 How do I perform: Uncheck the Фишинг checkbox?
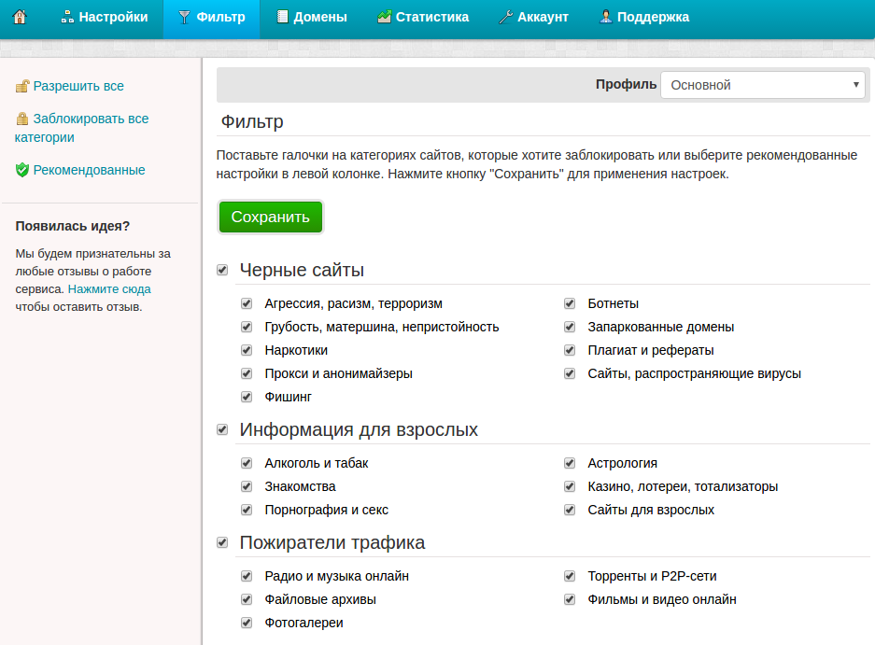point(247,397)
